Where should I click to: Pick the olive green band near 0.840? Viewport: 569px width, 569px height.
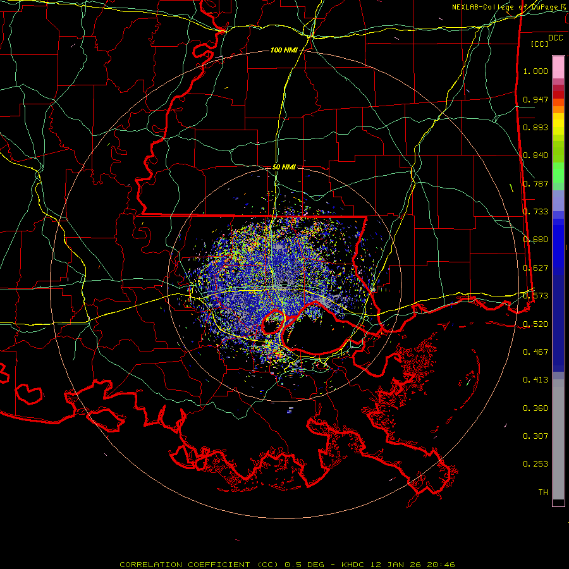tap(558, 151)
